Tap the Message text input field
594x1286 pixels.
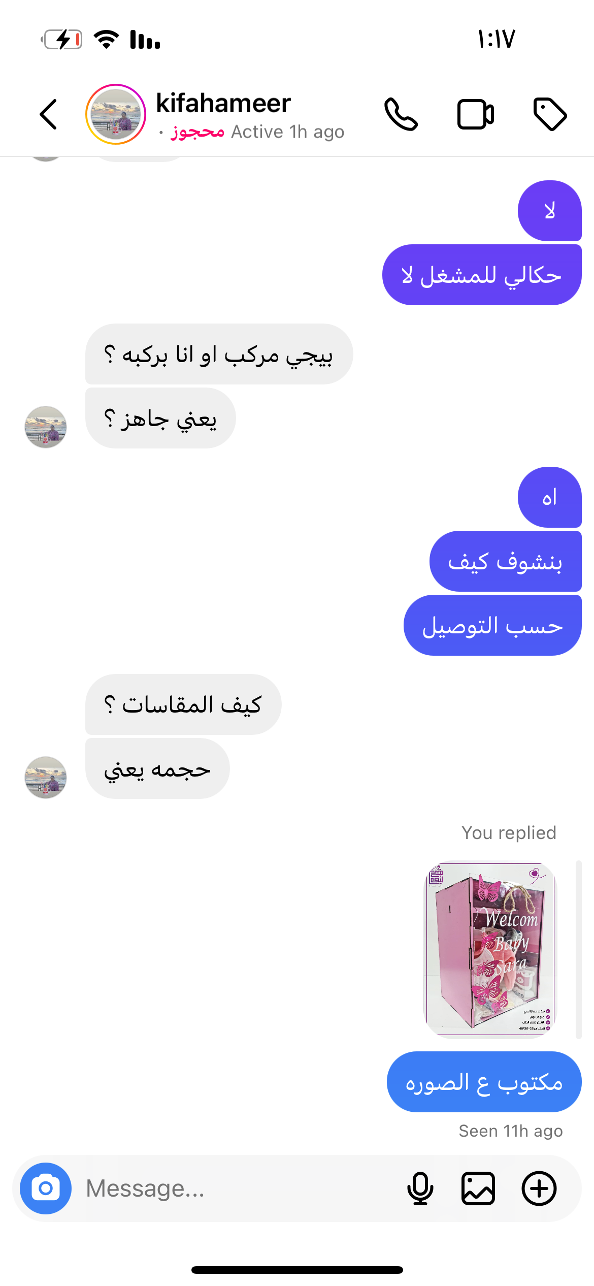click(239, 1188)
